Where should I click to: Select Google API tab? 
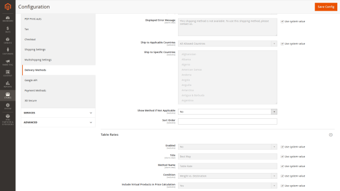point(58,80)
